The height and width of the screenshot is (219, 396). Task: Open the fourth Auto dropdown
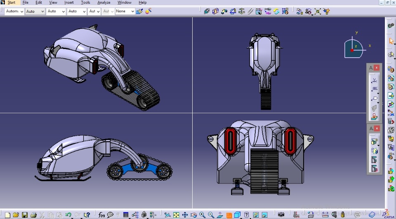click(x=77, y=12)
